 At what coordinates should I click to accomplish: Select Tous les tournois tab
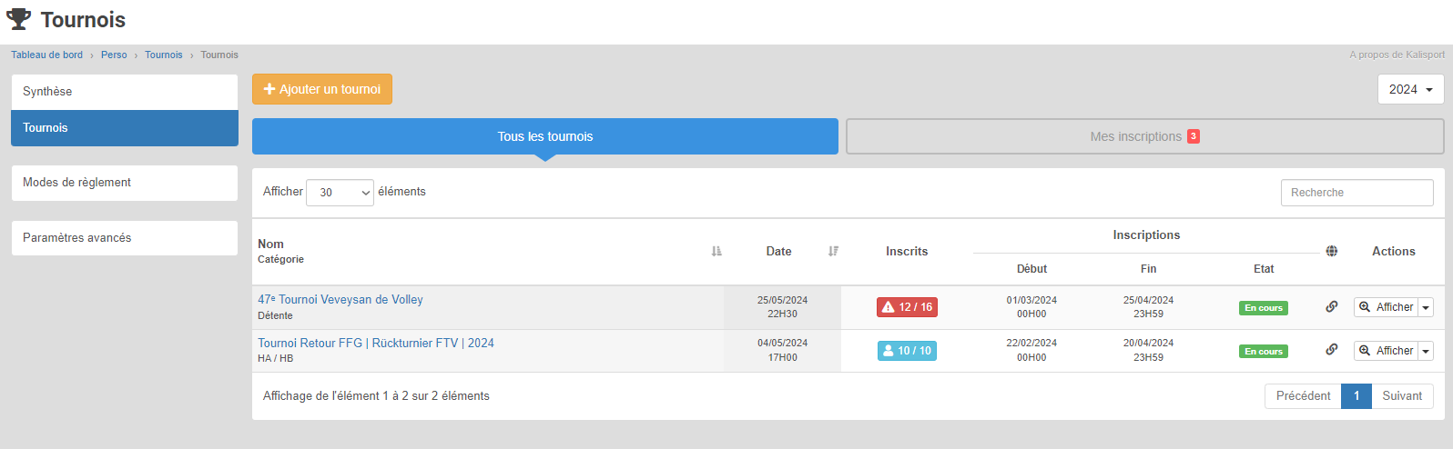[x=544, y=136]
